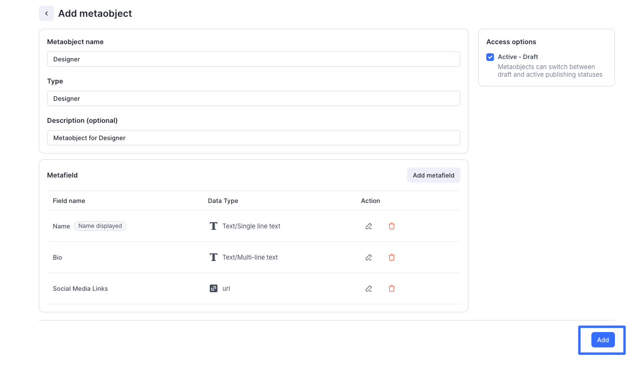
Task: Edit the Name metafield with pencil icon
Action: click(x=369, y=226)
